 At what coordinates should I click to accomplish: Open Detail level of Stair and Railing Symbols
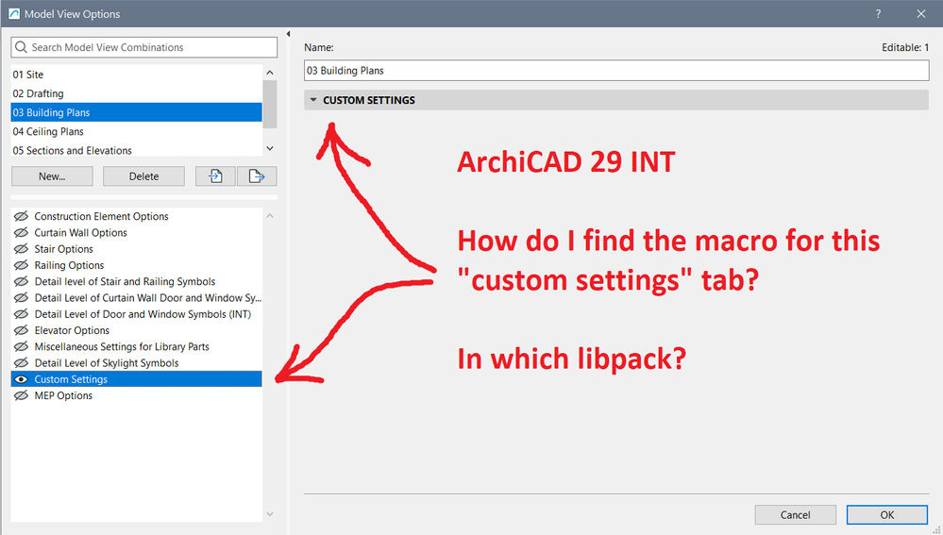[125, 281]
